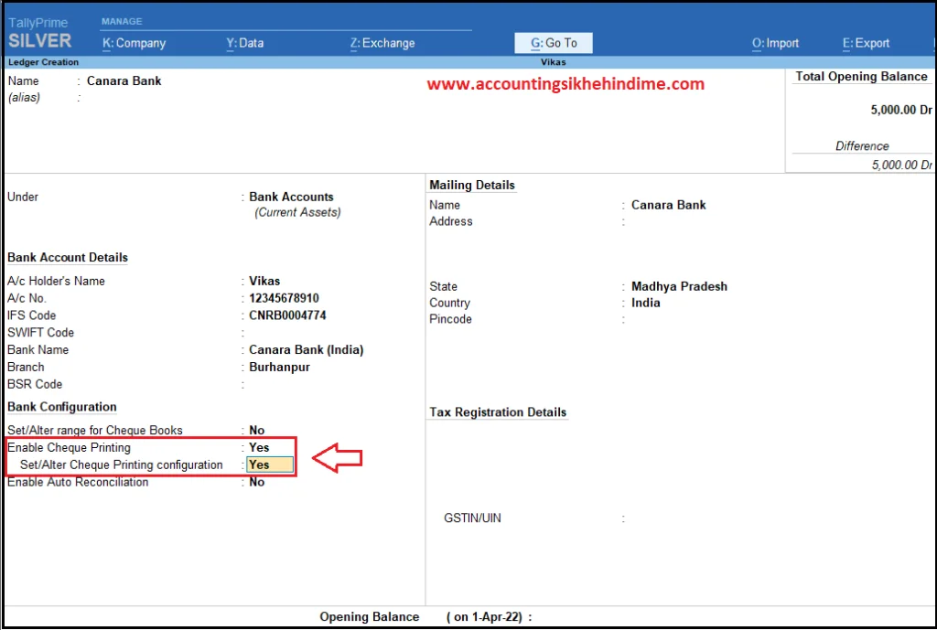Select State value Madhya Pradesh

point(679,286)
